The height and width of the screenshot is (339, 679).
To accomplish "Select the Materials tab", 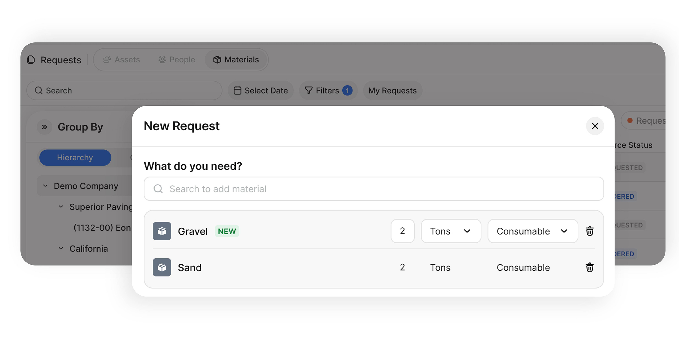I will (236, 60).
